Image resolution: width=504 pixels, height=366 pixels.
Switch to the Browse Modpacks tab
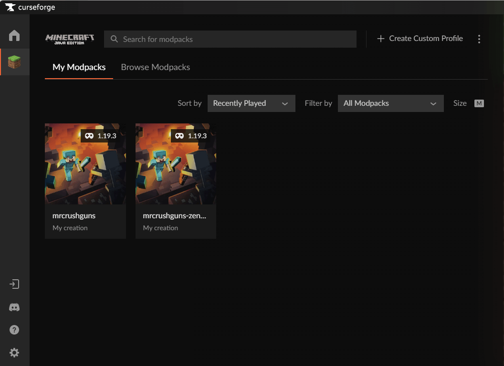[156, 67]
